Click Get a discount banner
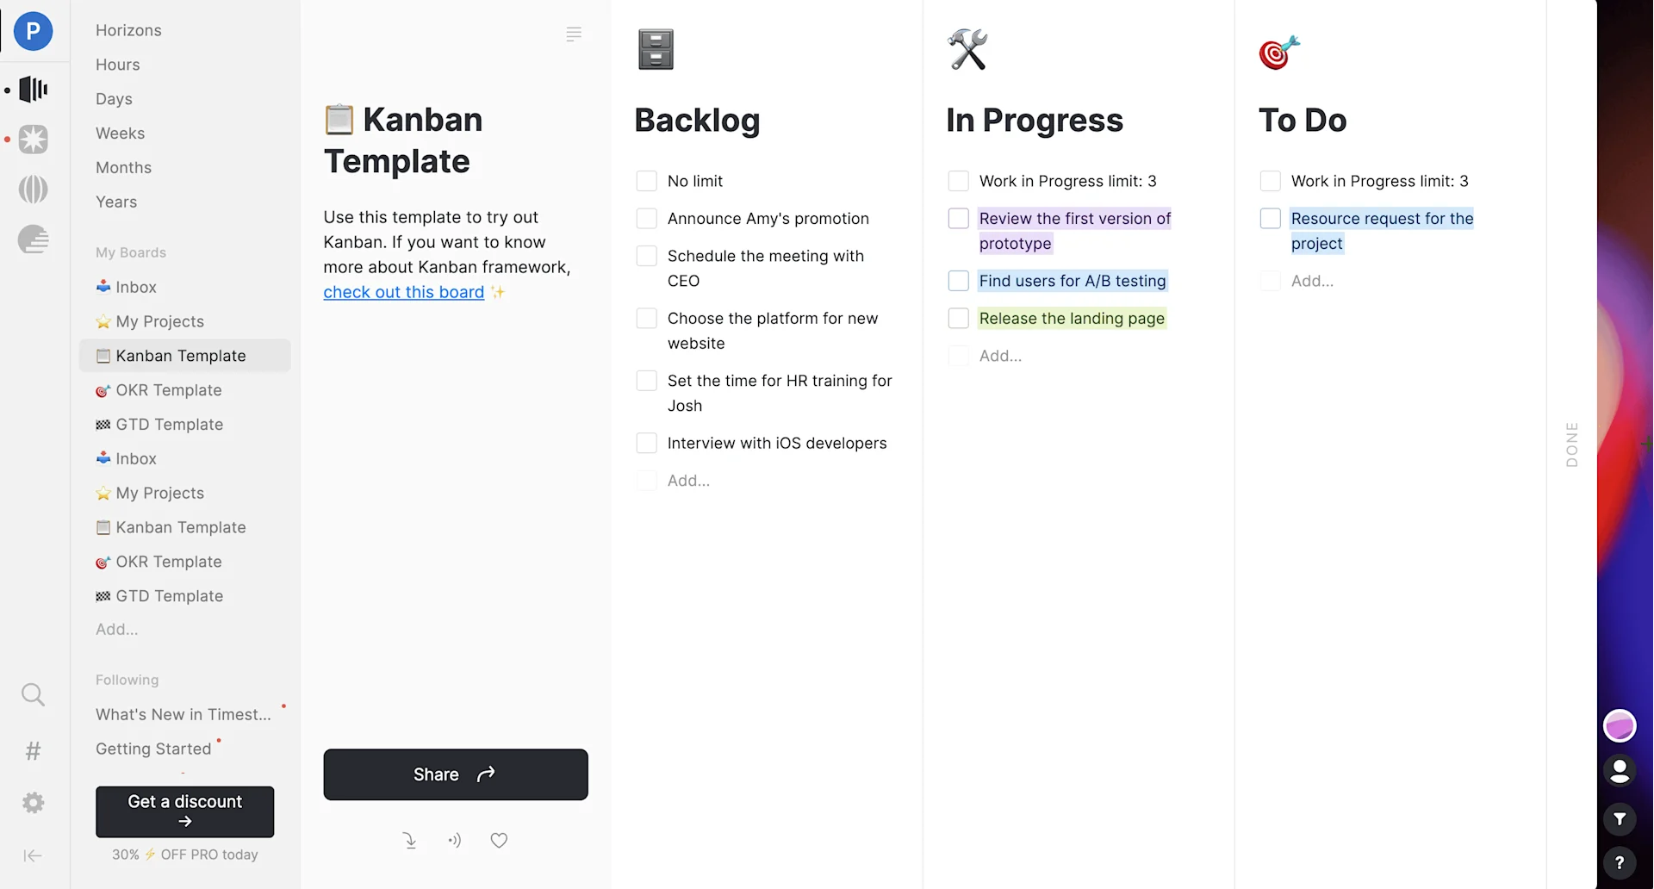Screen dimensions: 1654x889 coord(184,811)
